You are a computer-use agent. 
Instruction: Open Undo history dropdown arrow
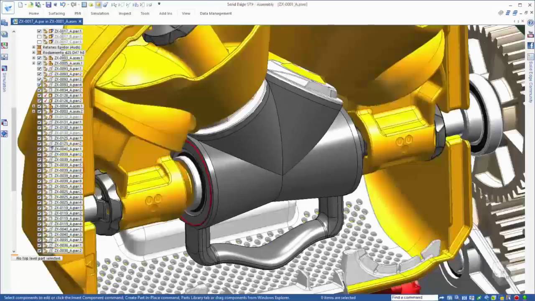pos(67,5)
